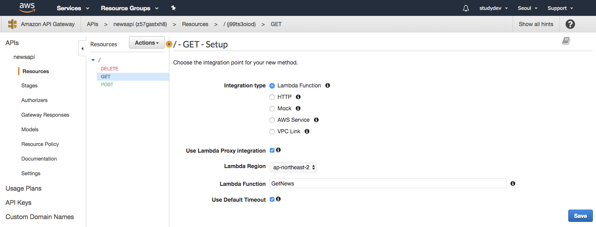Open the Lambda Region ap-northeast-2 dropdown

point(293,167)
